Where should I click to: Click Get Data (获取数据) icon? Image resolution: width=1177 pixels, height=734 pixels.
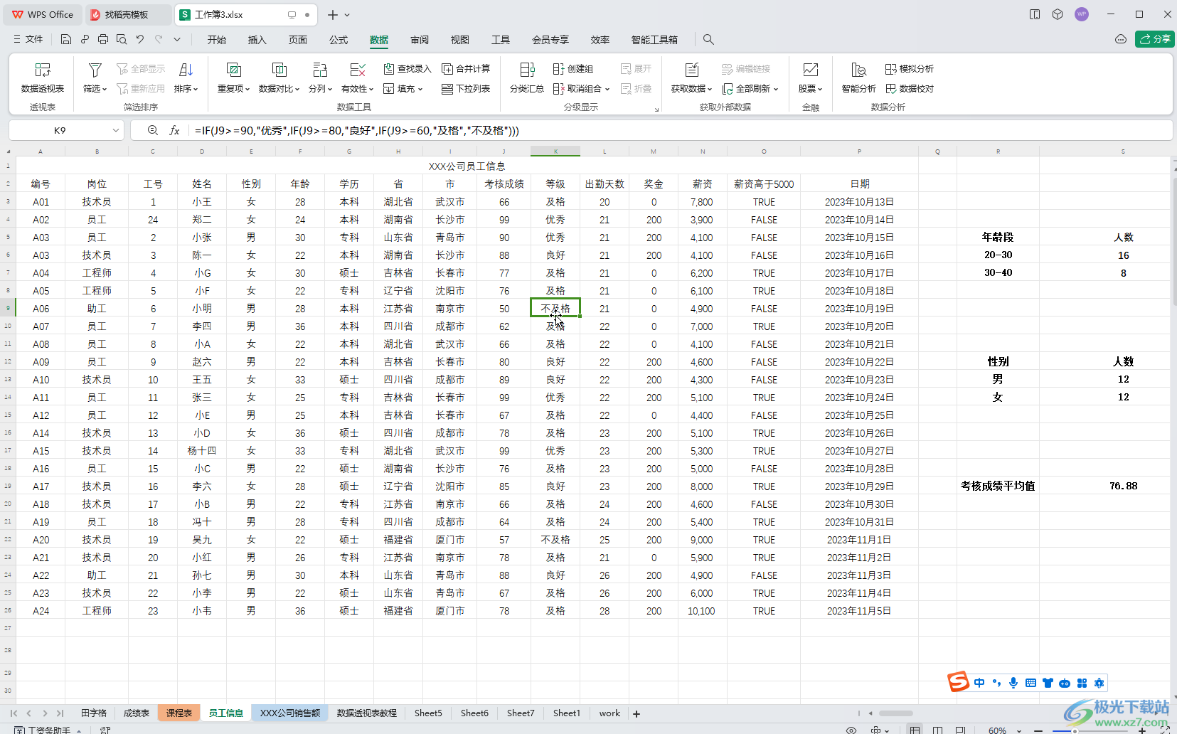coord(691,70)
